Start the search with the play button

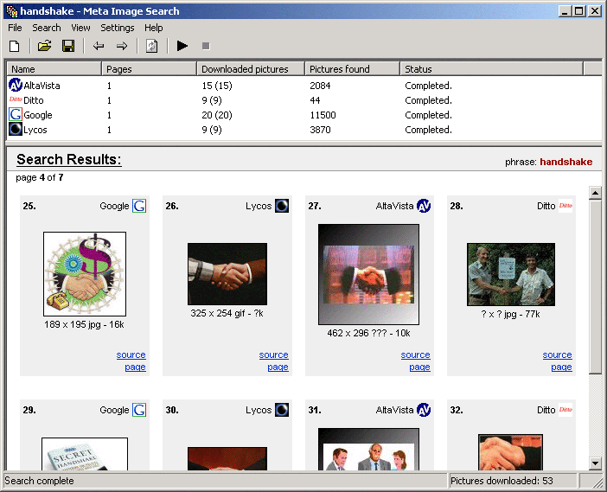point(182,46)
